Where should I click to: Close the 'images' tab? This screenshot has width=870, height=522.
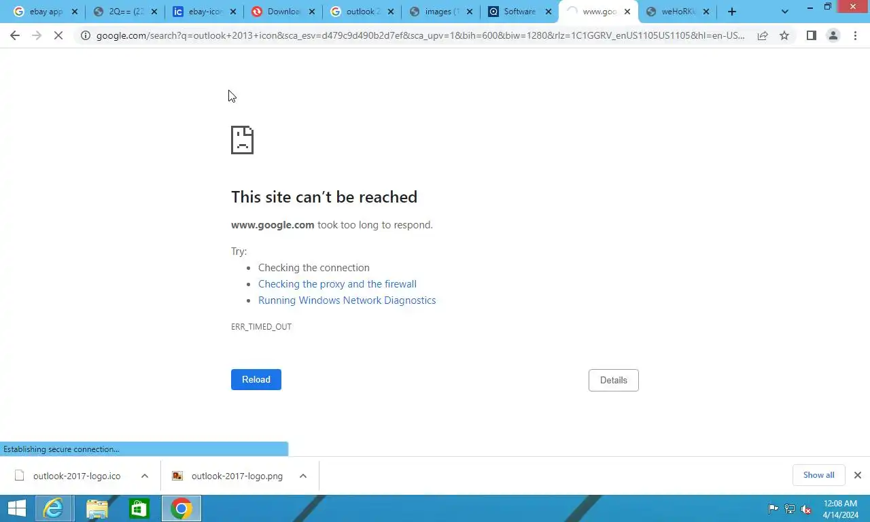470,12
